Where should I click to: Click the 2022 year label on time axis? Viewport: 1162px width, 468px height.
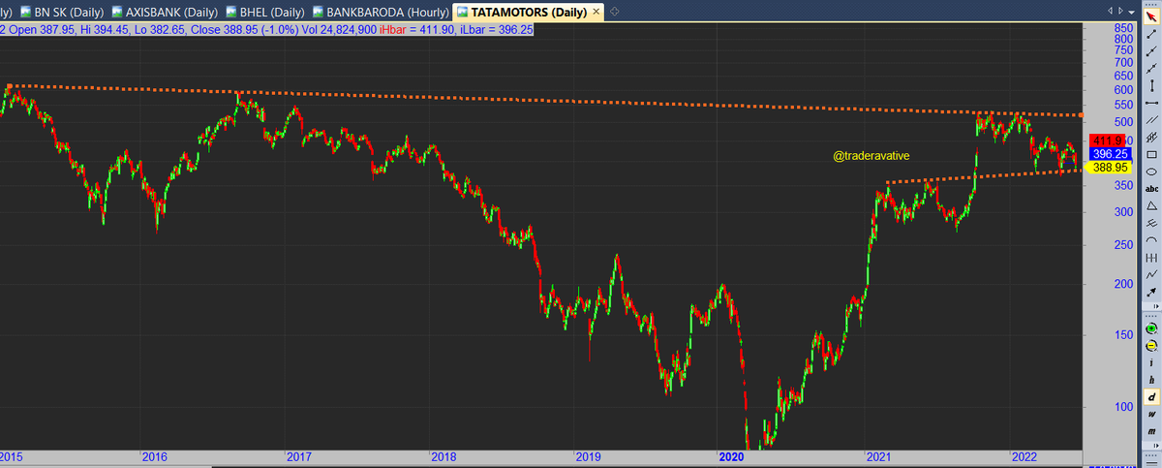pos(1024,455)
